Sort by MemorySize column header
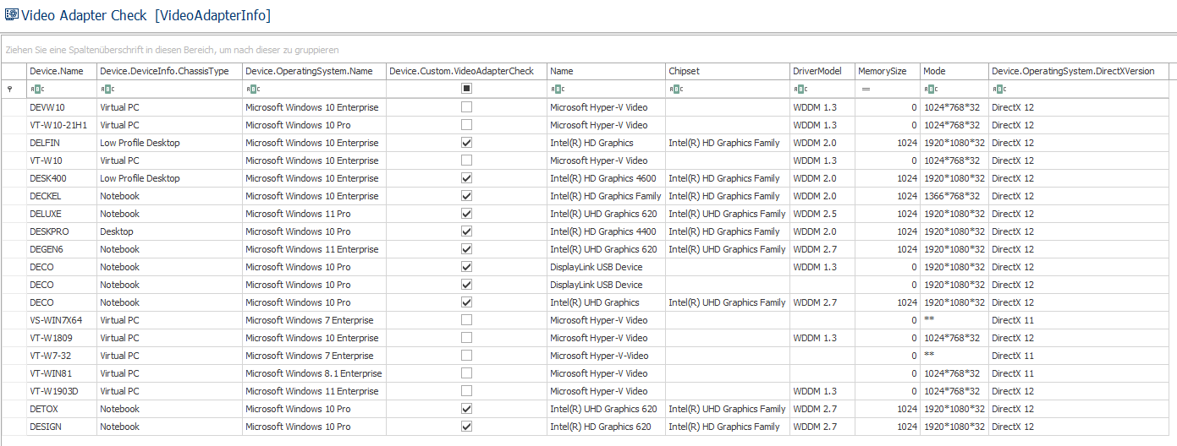The image size is (1177, 446). tap(888, 71)
